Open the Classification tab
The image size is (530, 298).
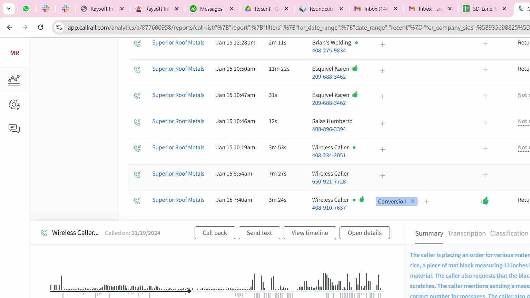(509, 234)
